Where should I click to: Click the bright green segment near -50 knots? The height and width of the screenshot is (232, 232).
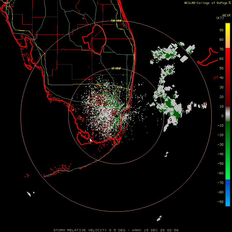[x=228, y=164]
